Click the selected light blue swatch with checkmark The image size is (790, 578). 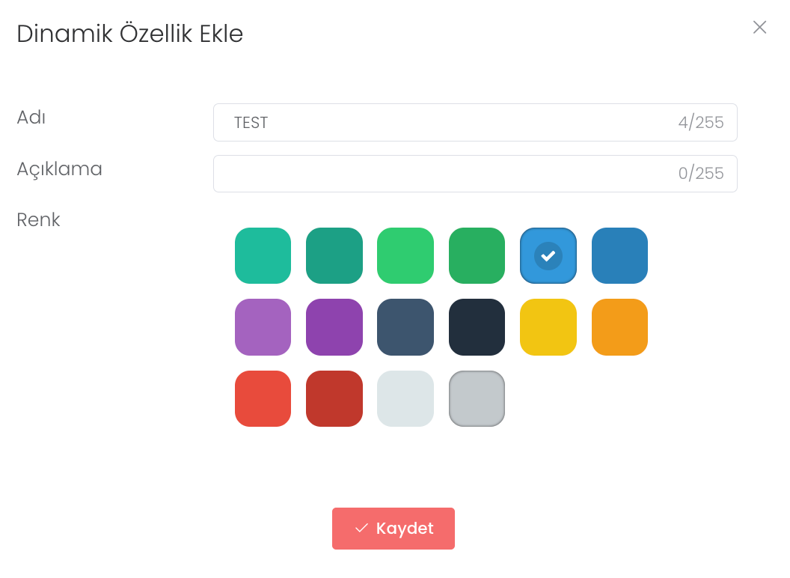coord(548,256)
